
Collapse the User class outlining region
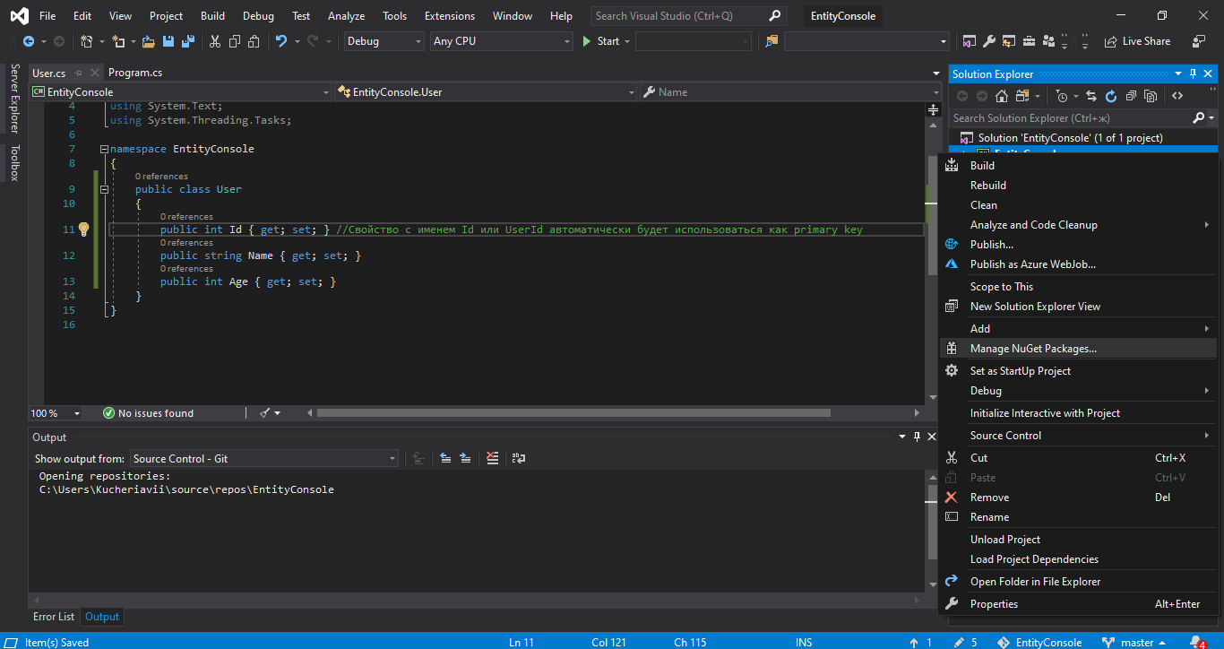click(x=104, y=189)
